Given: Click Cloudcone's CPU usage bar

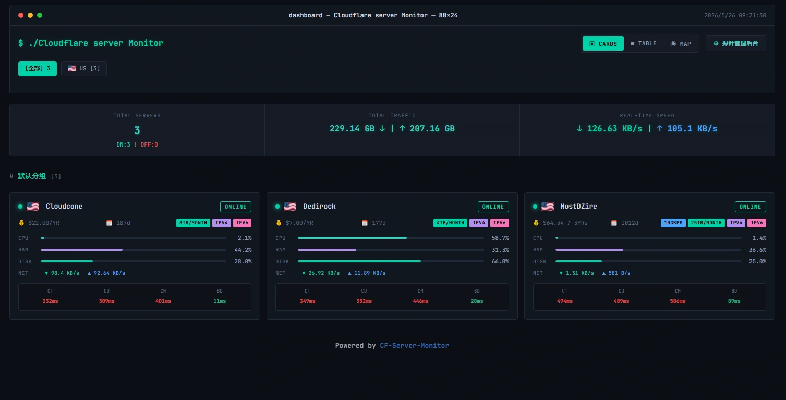Looking at the screenshot, I should click(134, 238).
